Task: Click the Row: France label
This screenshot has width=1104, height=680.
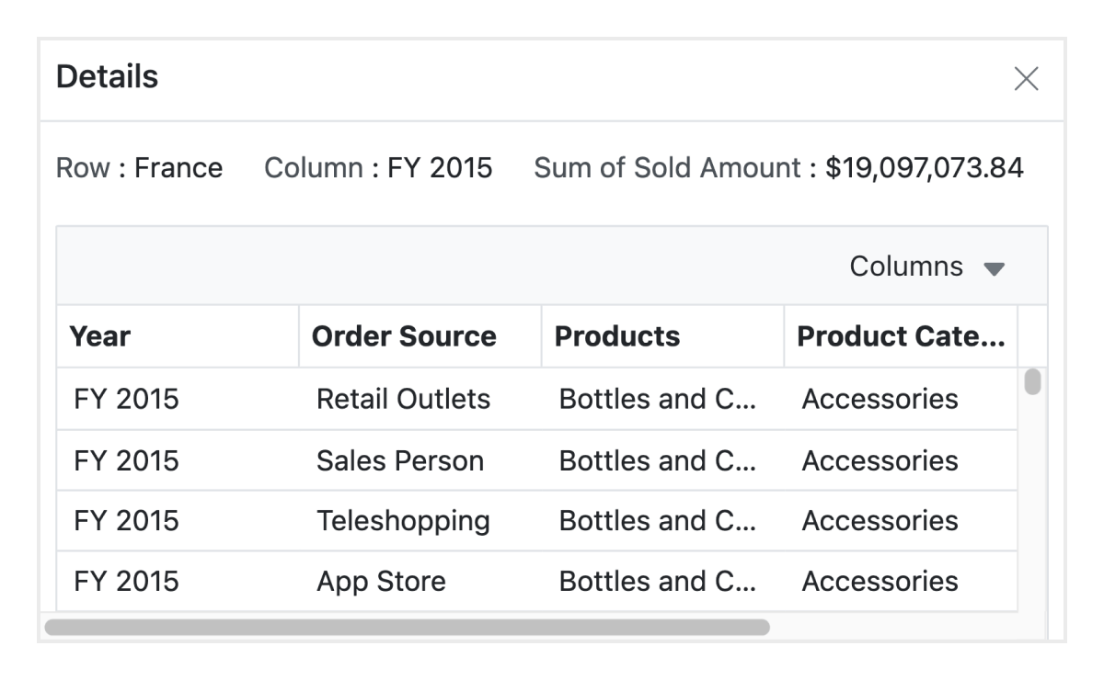Action: point(139,167)
